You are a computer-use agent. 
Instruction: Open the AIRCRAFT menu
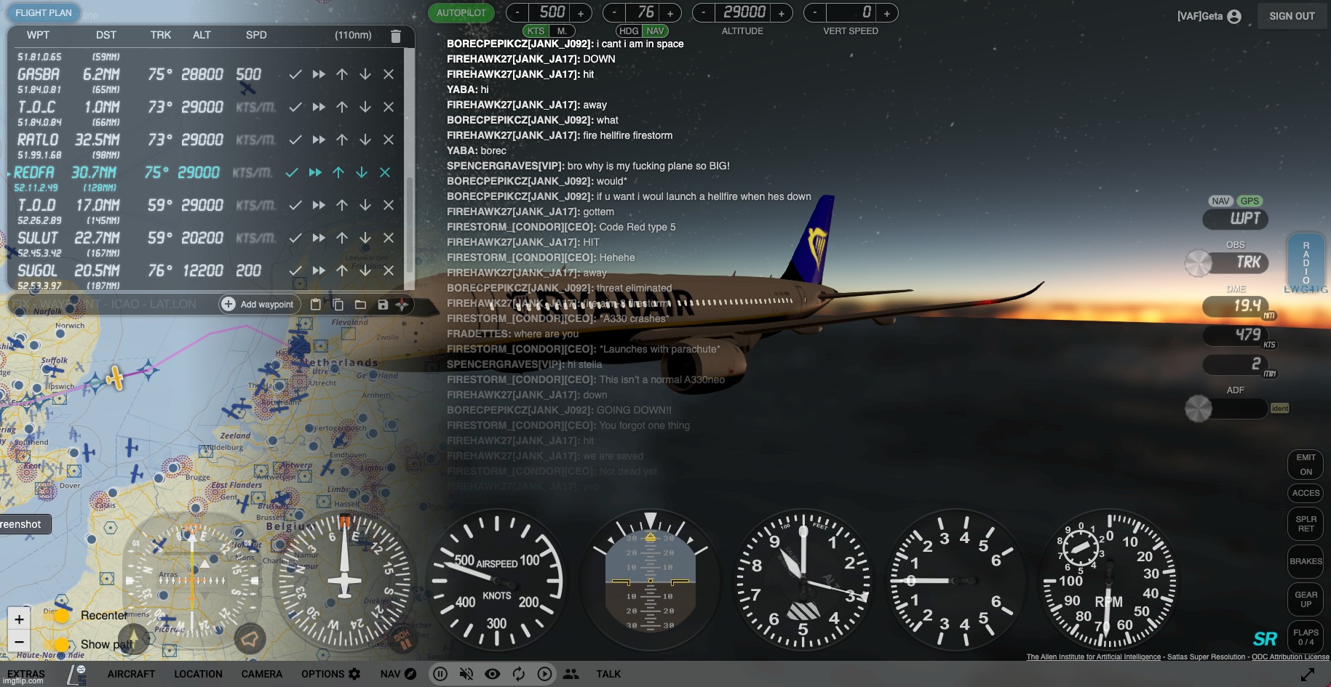tap(131, 674)
